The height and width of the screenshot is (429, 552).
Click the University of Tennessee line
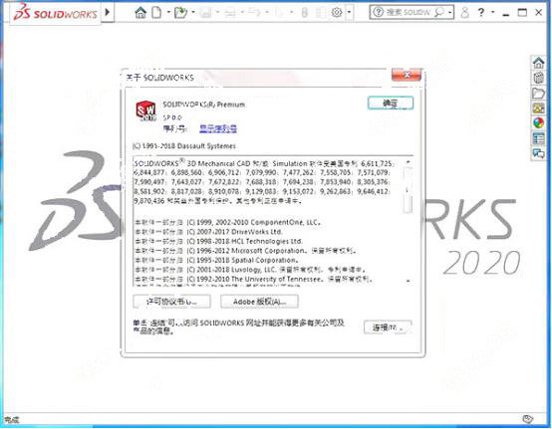point(254,280)
